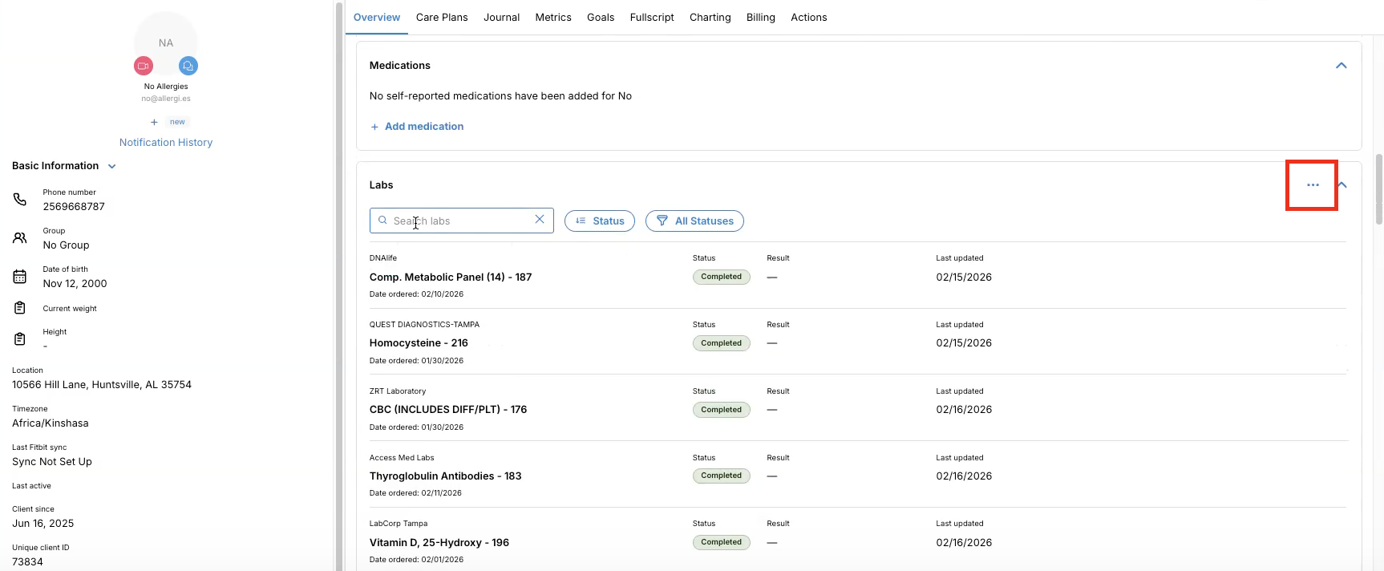Click timezone Africa/Kinshasa

point(51,423)
